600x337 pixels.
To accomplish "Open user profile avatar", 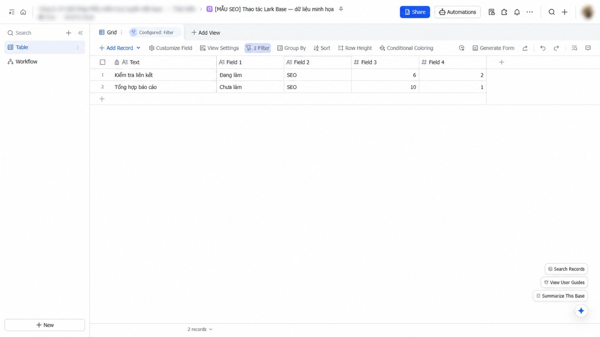I will coord(588,12).
